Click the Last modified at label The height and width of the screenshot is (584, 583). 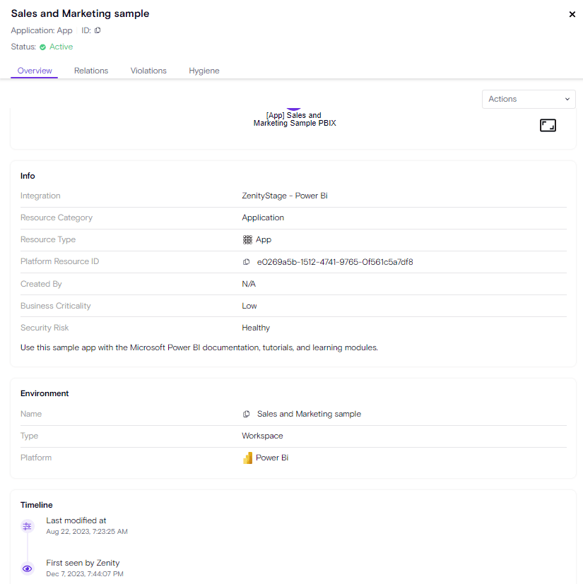pos(76,520)
